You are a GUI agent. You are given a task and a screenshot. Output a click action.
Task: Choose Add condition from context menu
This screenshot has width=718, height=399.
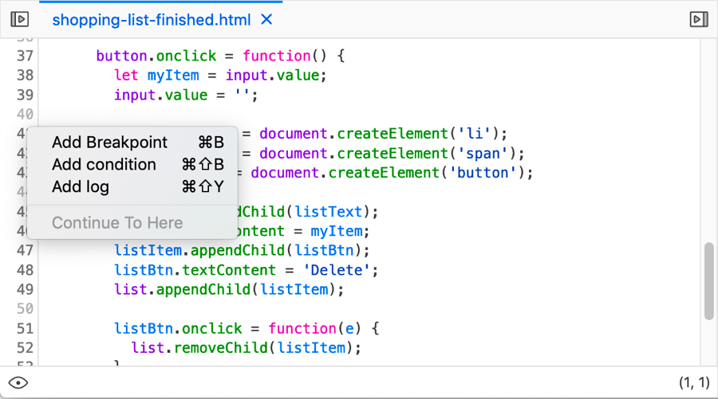click(x=104, y=165)
